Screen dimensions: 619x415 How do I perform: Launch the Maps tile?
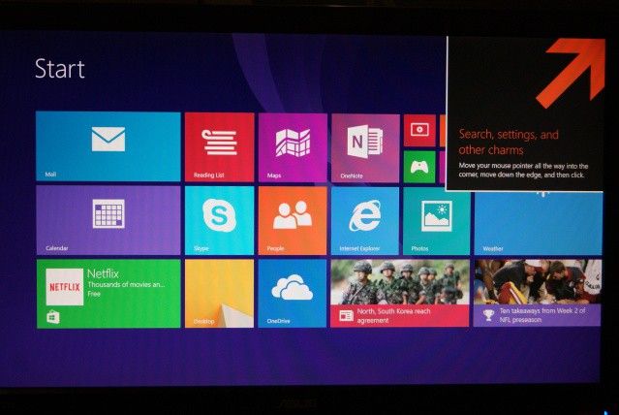[x=293, y=147]
